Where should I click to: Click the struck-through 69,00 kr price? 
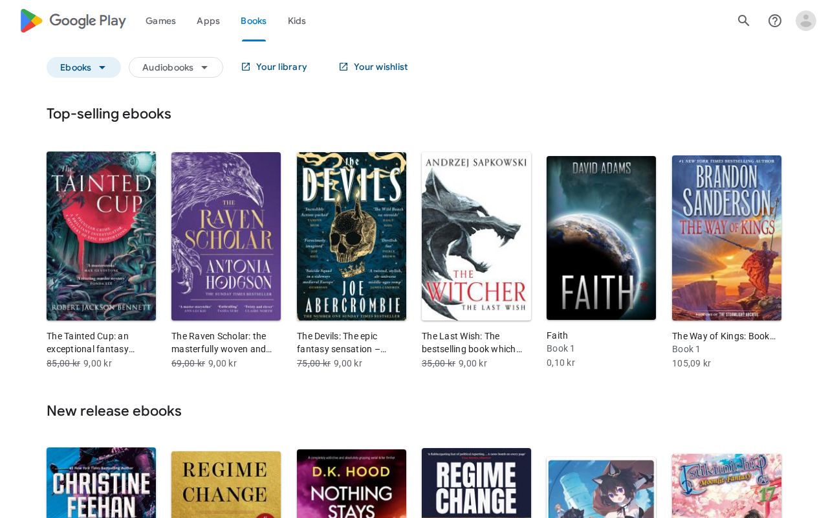(188, 363)
